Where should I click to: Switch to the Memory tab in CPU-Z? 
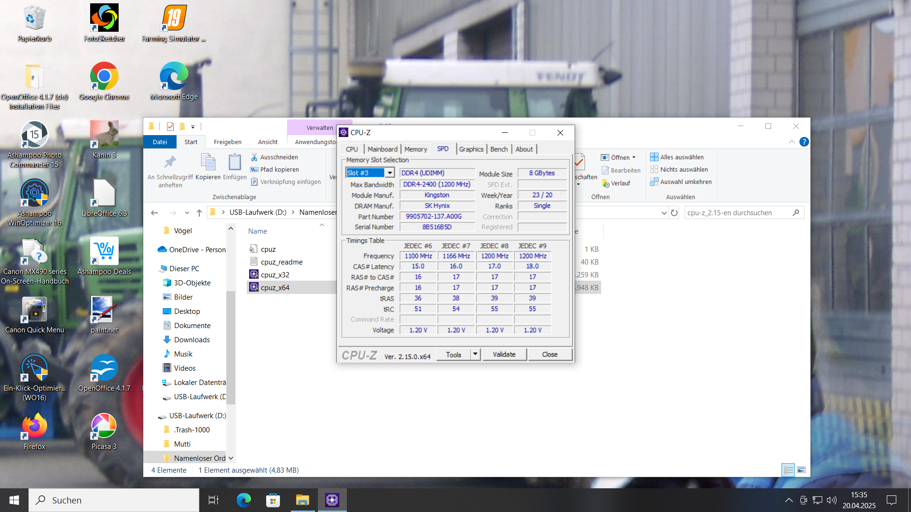pyautogui.click(x=416, y=149)
